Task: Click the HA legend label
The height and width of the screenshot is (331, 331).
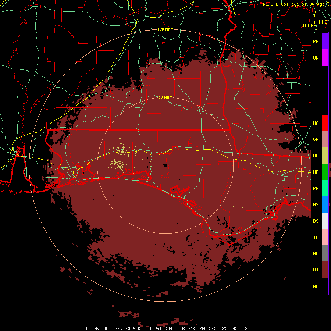Action: (316, 123)
